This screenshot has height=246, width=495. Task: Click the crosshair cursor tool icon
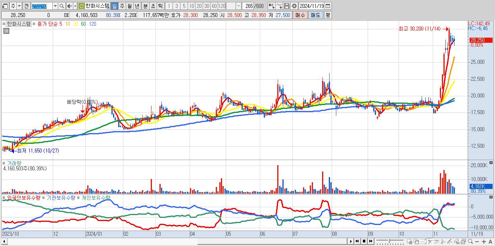click(430, 241)
